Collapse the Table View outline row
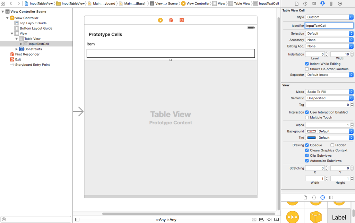355x223 pixels. (x=17, y=39)
